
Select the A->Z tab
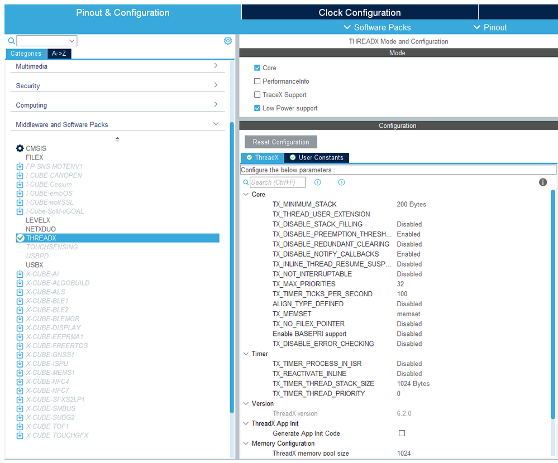point(59,54)
